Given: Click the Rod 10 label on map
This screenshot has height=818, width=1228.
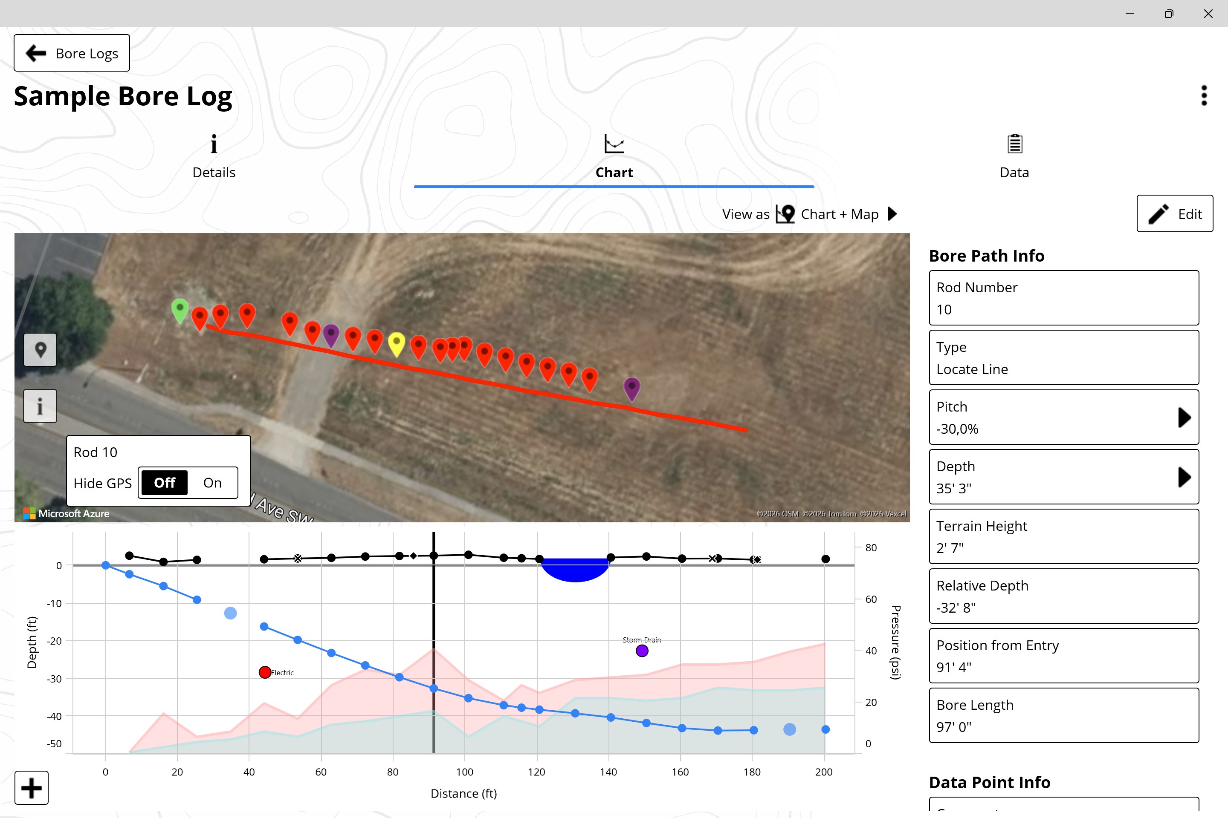Looking at the screenshot, I should [96, 452].
